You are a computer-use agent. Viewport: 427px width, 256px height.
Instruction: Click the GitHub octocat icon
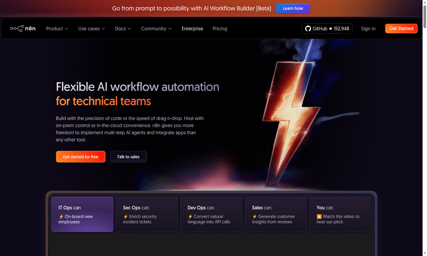click(x=308, y=29)
